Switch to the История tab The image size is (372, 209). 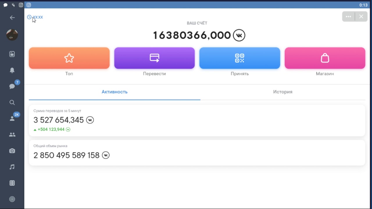(x=283, y=92)
